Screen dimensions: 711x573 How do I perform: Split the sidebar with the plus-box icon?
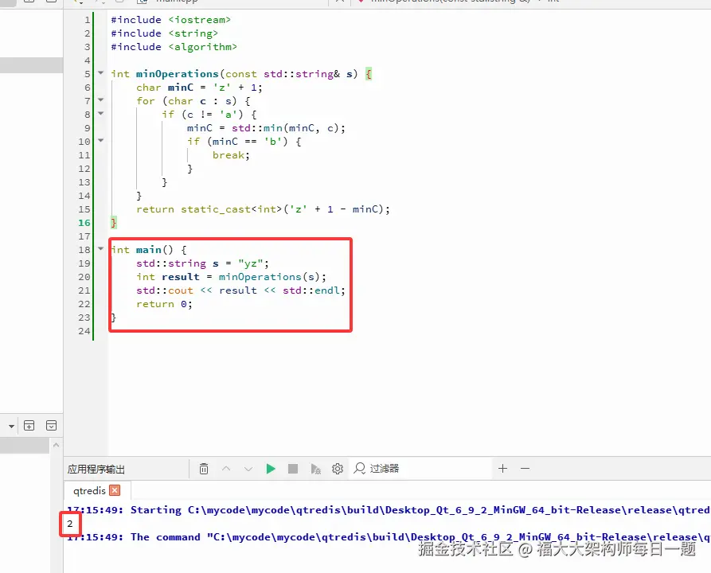tap(29, 425)
